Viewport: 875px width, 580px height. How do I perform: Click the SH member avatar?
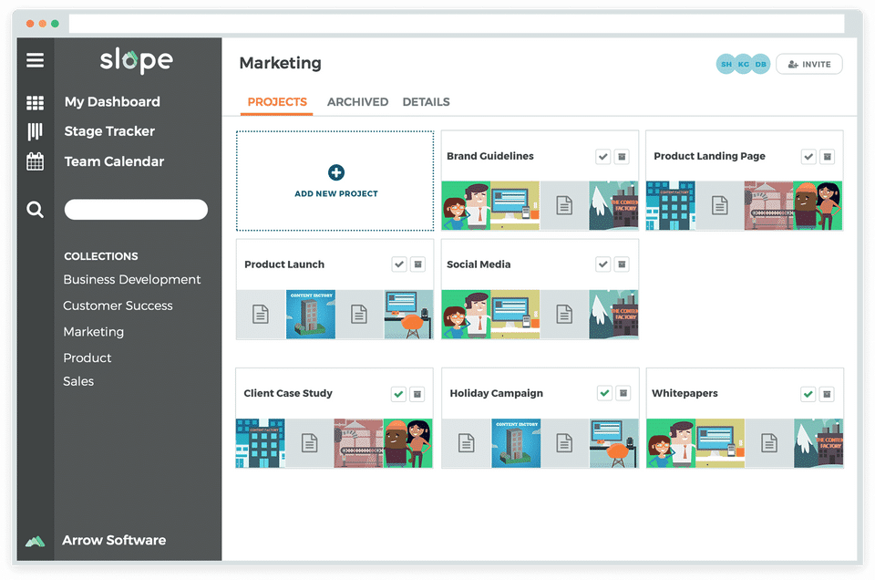click(x=726, y=64)
